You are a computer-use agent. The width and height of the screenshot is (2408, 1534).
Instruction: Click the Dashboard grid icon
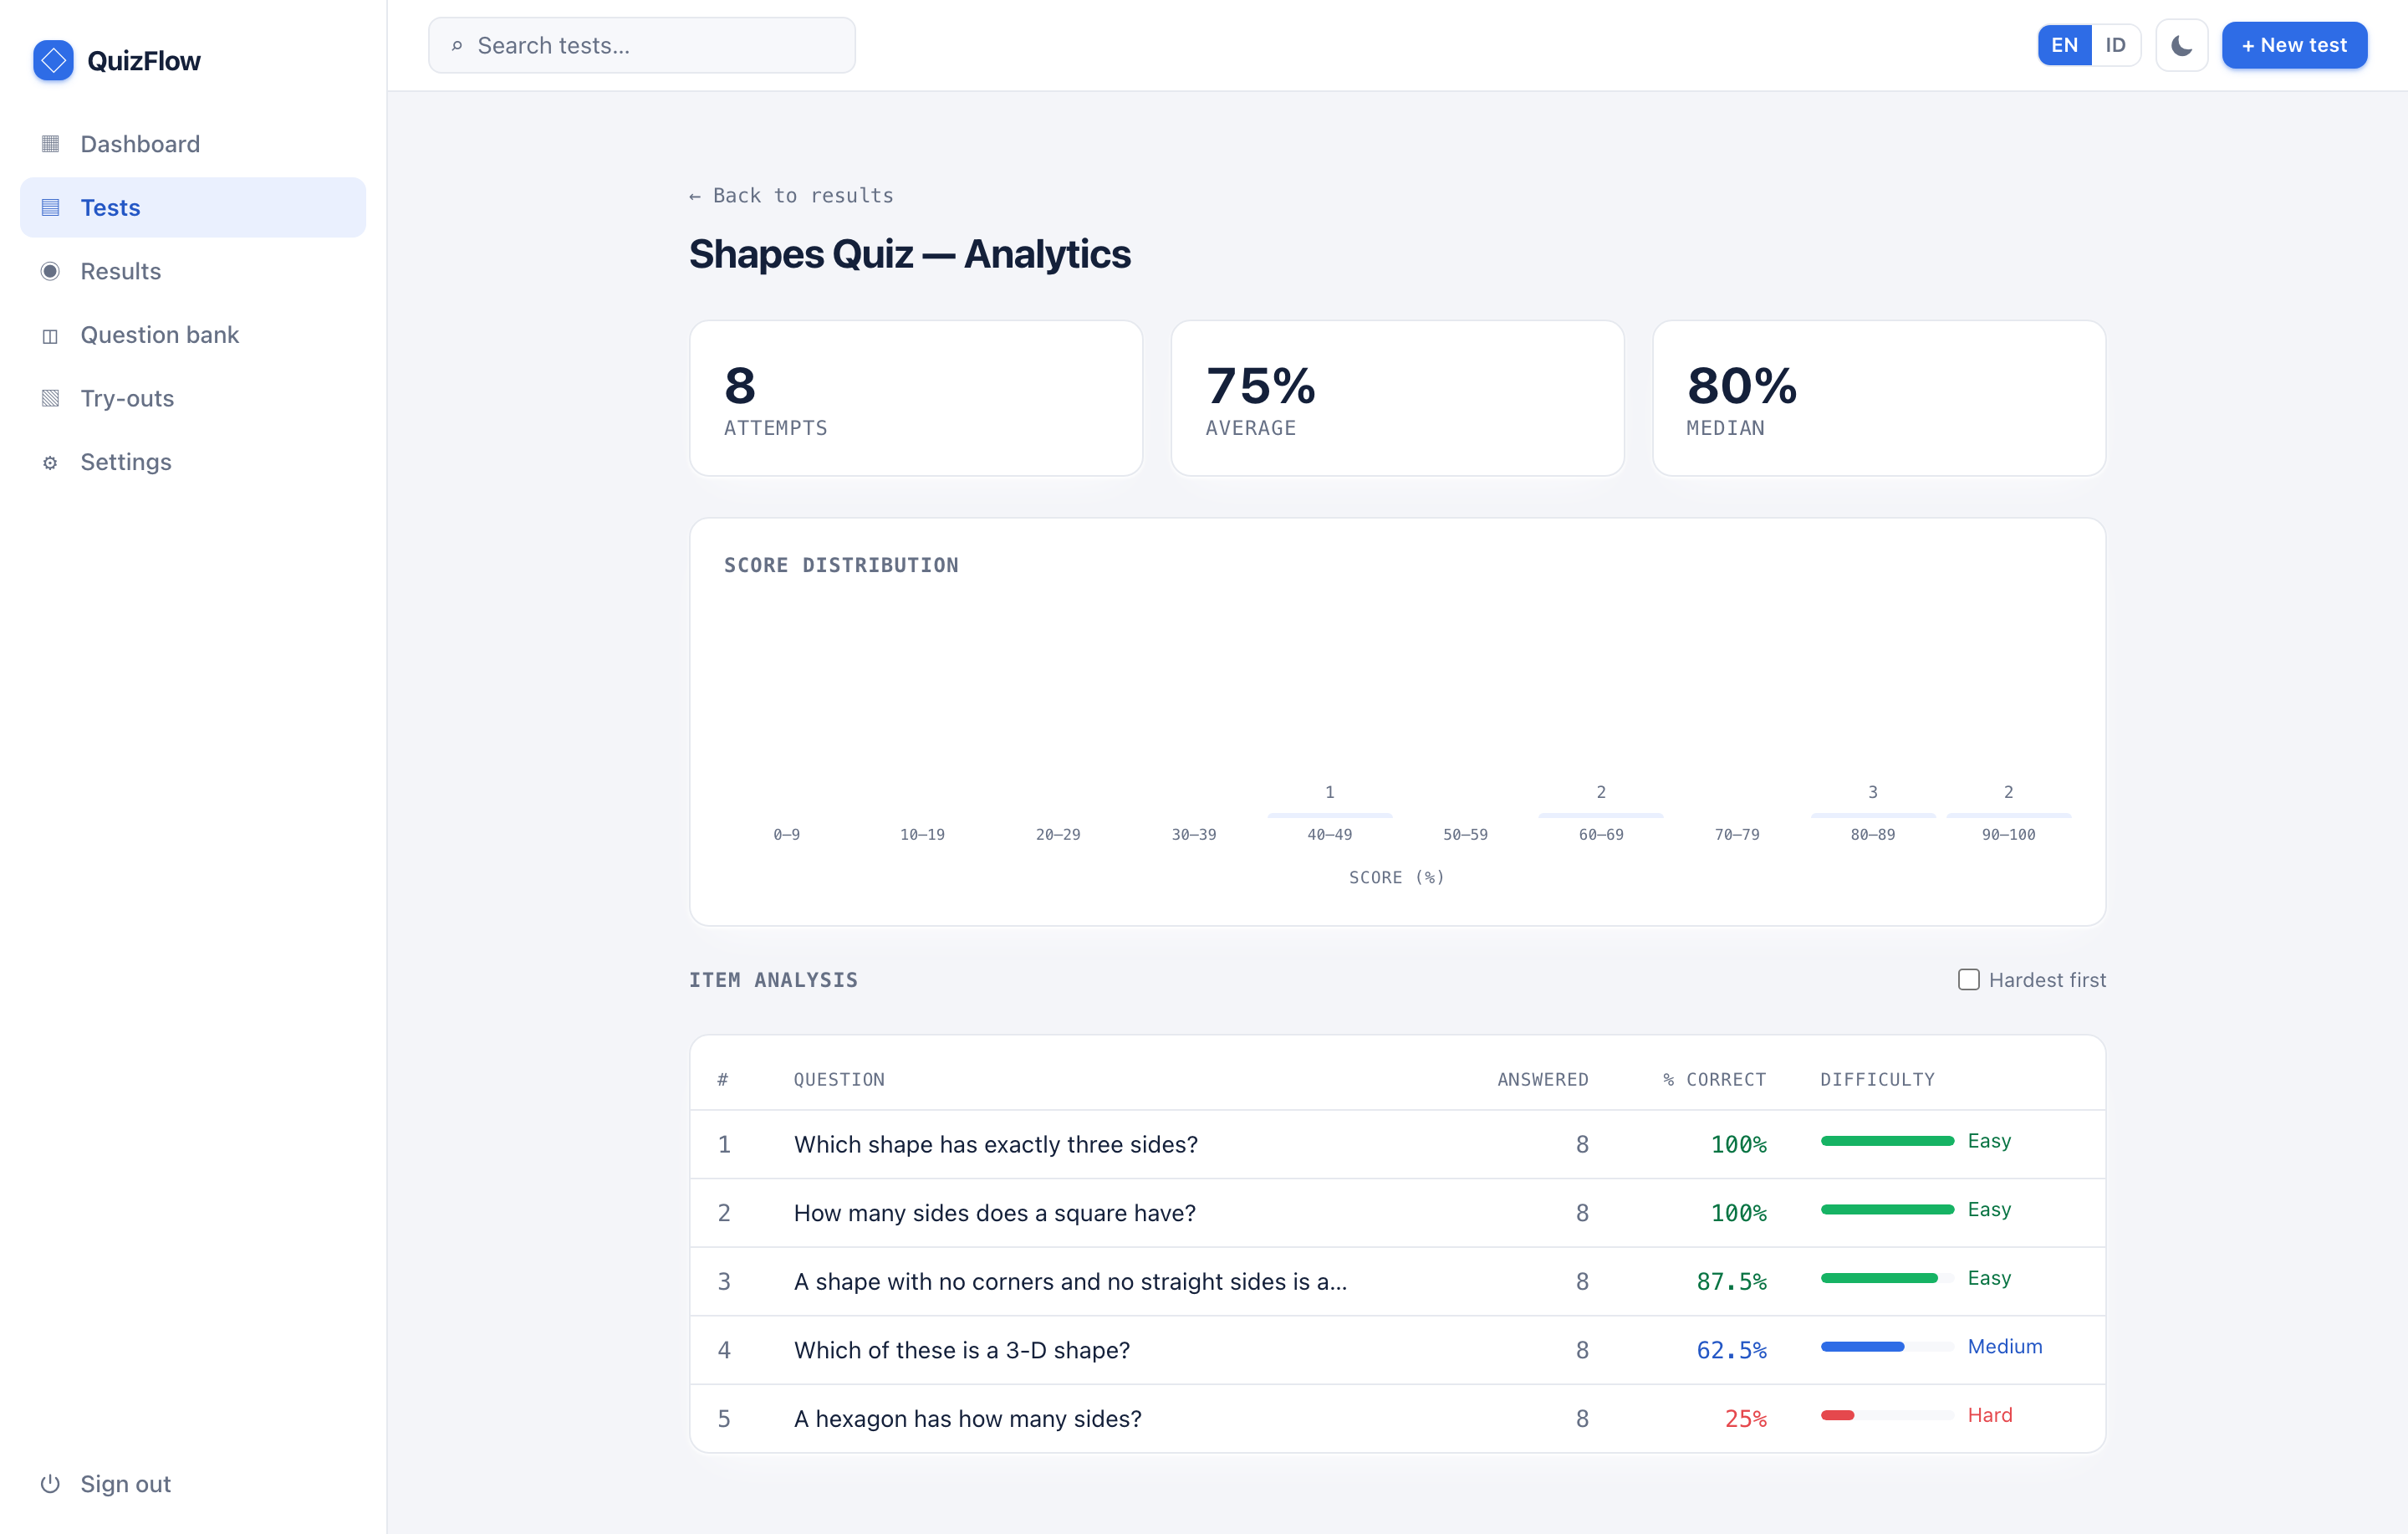click(x=50, y=143)
